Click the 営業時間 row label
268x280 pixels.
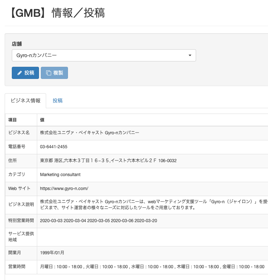point(17,266)
